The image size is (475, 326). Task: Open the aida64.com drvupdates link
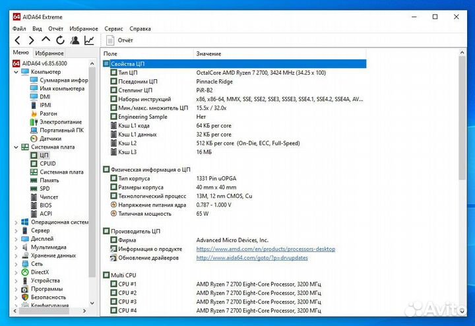[x=252, y=258]
